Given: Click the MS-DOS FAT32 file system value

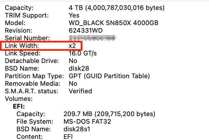Looking at the screenshot, I should (x=87, y=122).
